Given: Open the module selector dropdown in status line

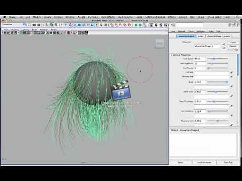Looking at the screenshot, I should pyautogui.click(x=14, y=25).
